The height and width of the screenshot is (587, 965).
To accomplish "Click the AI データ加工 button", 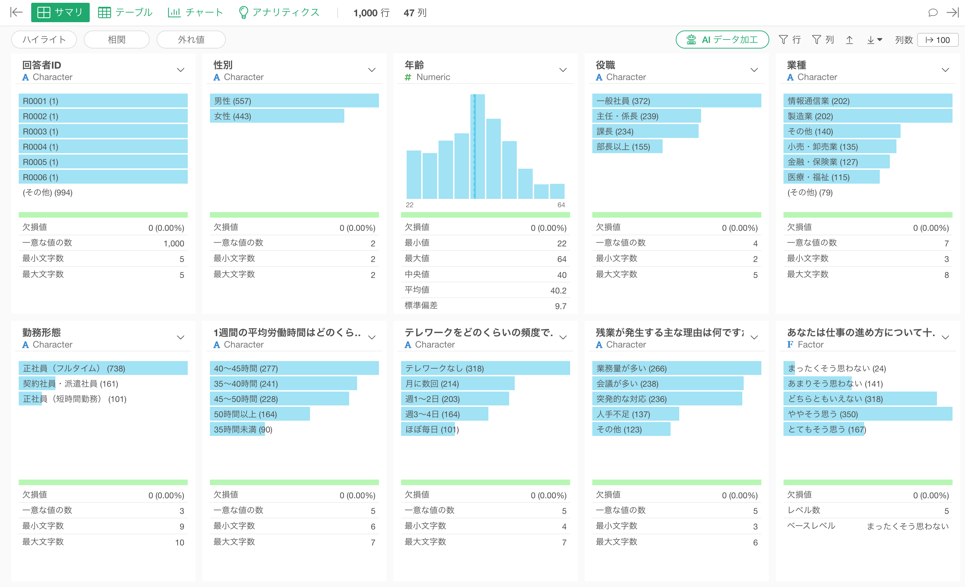I will click(x=722, y=40).
